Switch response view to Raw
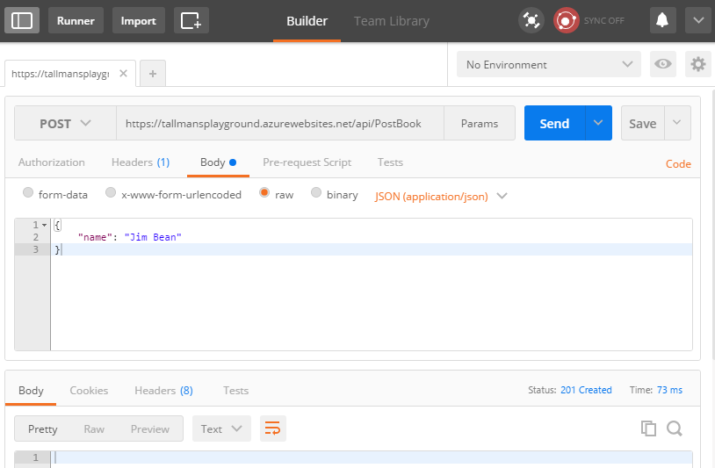 [x=94, y=428]
